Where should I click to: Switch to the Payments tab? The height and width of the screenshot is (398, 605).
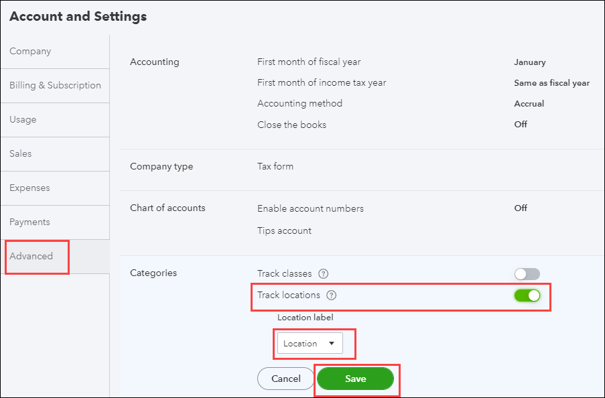55,222
